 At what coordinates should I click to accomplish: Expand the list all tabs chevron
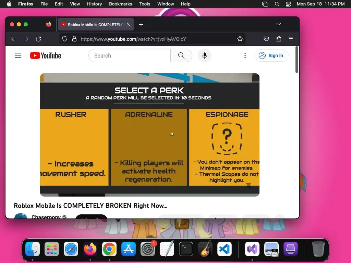click(278, 24)
